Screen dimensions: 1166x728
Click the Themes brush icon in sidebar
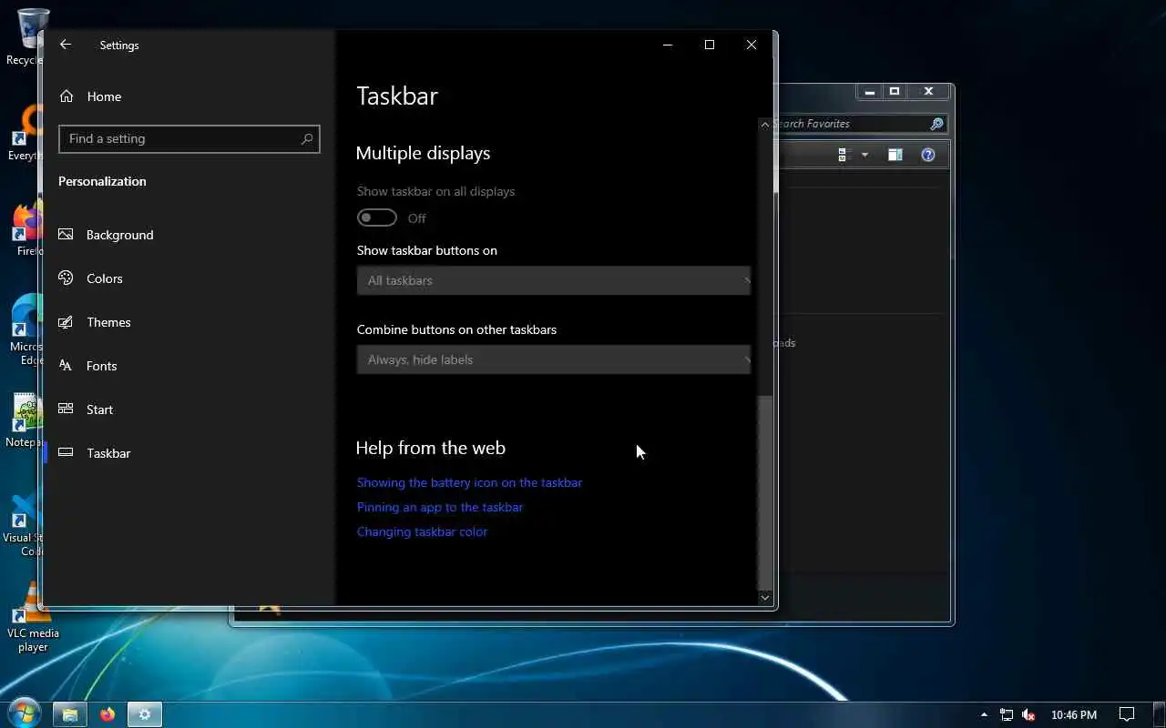pos(66,321)
